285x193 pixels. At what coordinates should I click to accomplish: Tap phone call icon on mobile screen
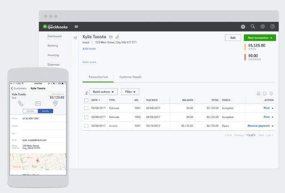(20, 103)
